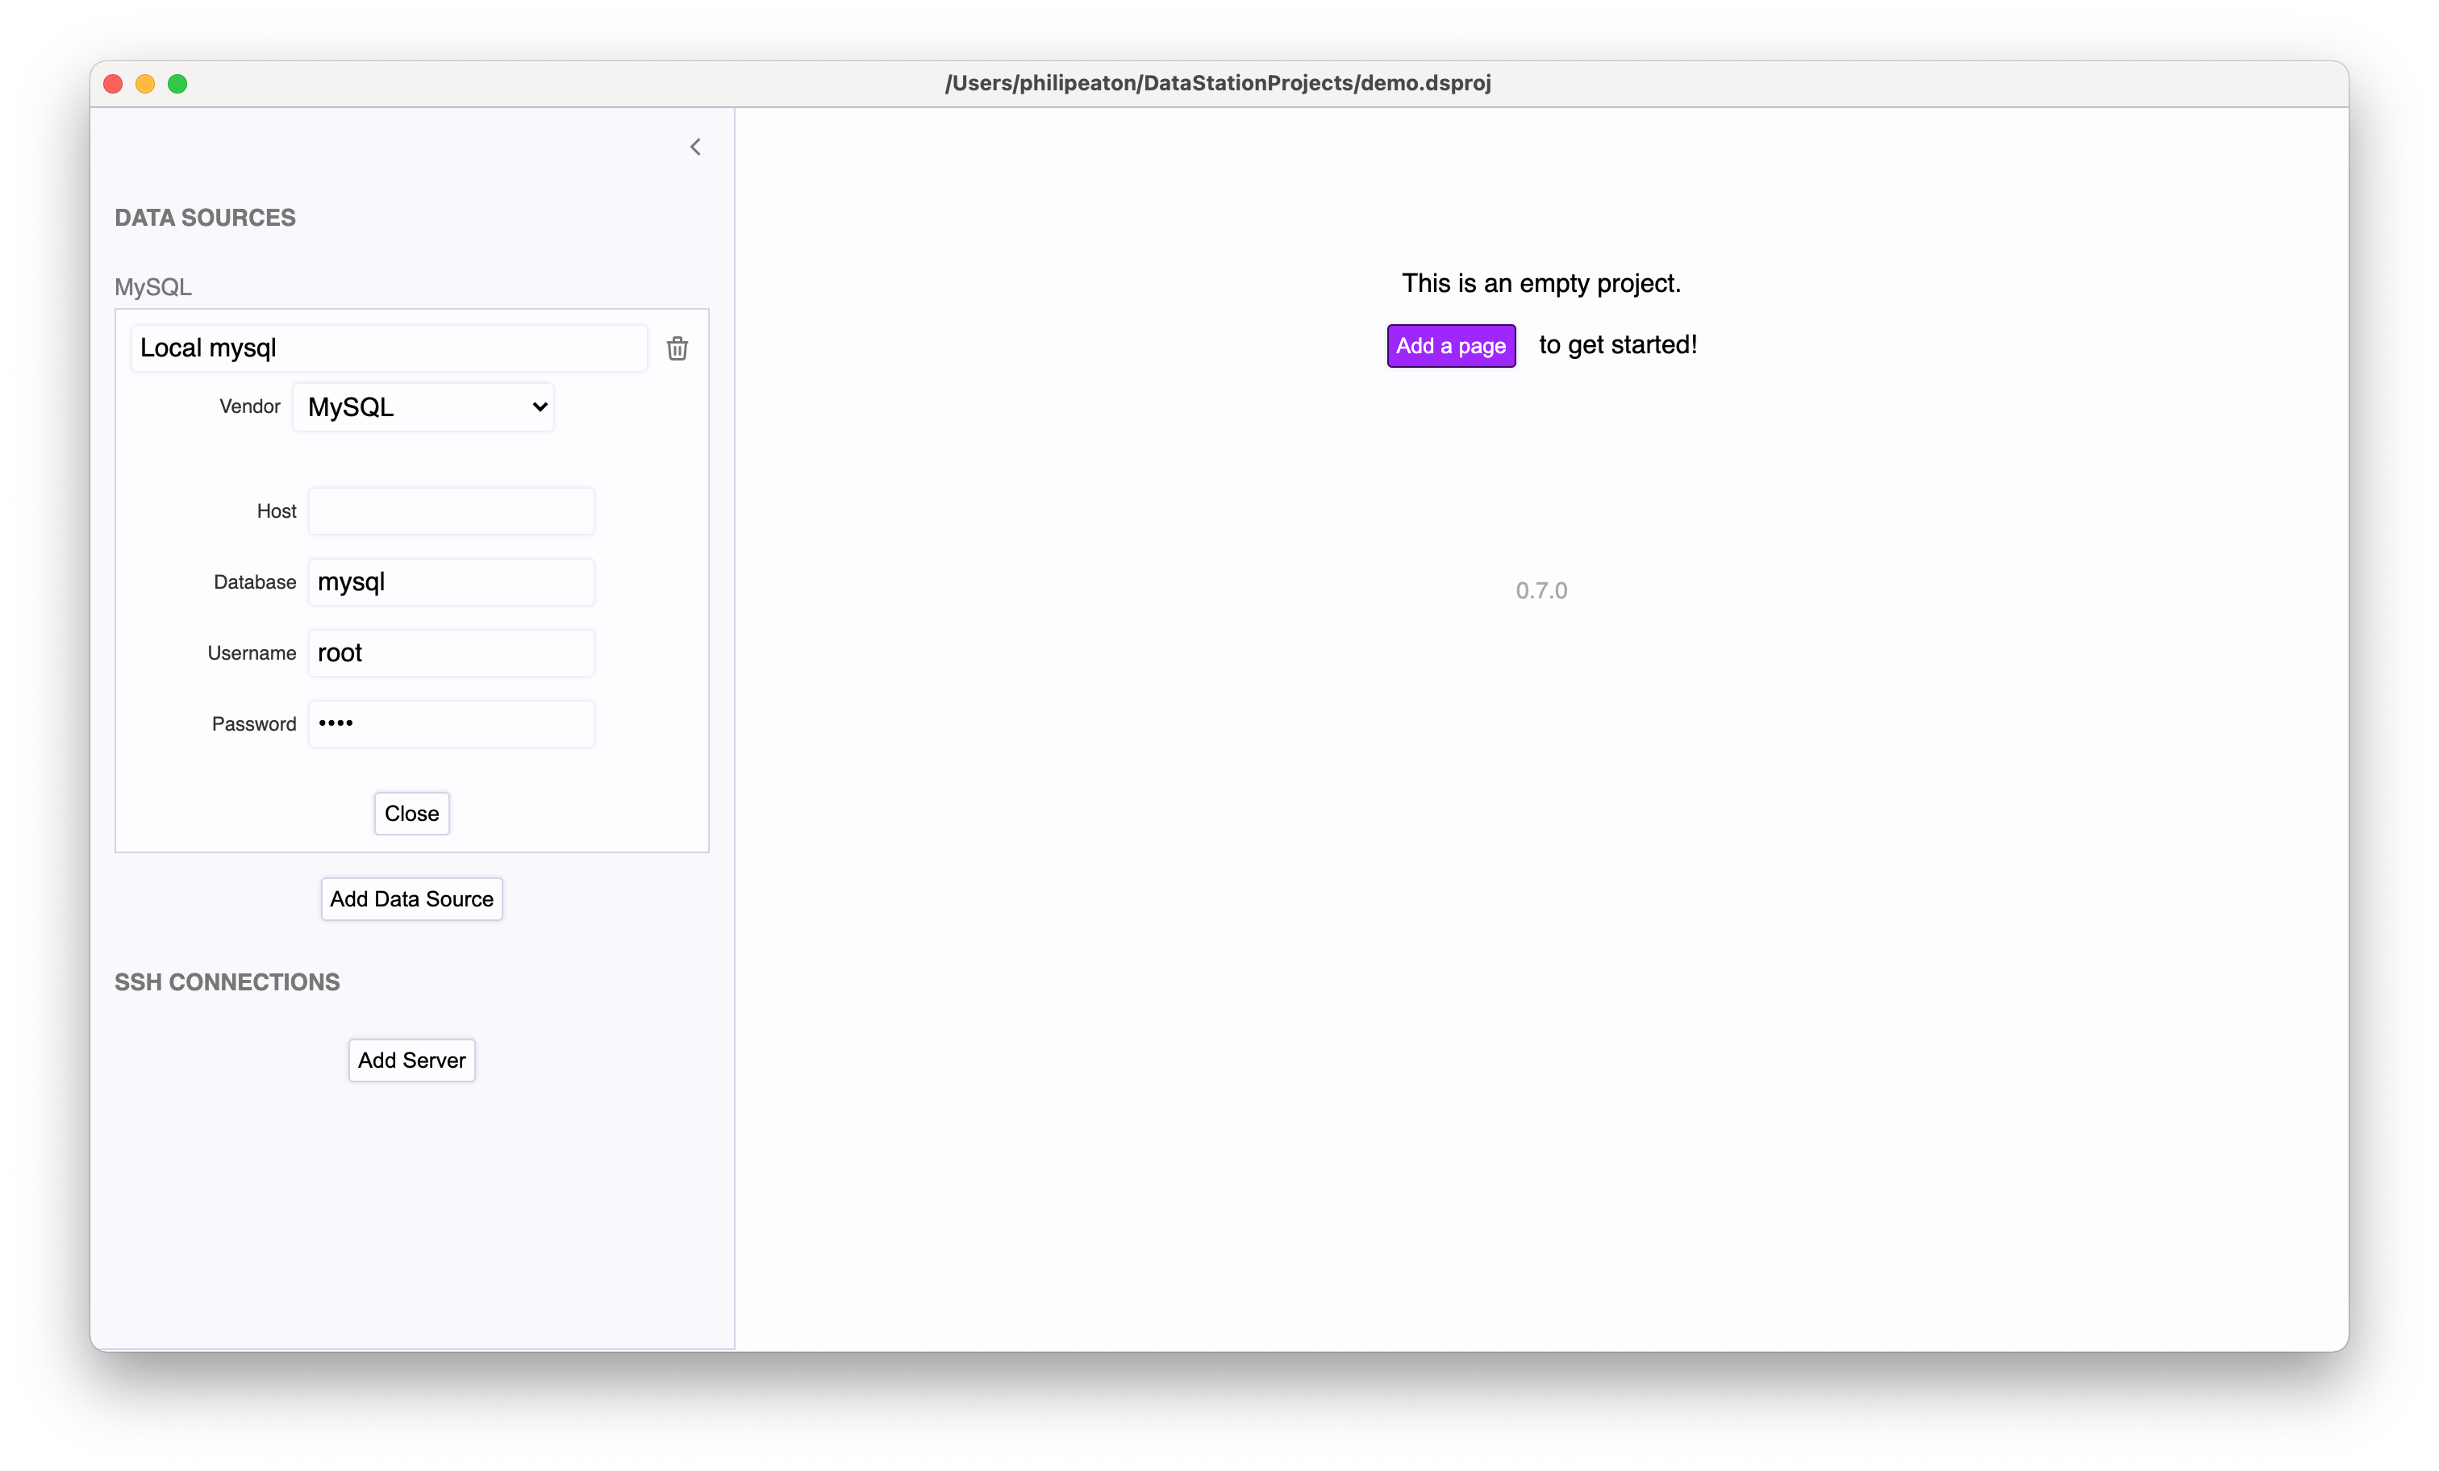Image resolution: width=2439 pixels, height=1471 pixels.
Task: Collapse the left sidebar panel
Action: coord(695,147)
